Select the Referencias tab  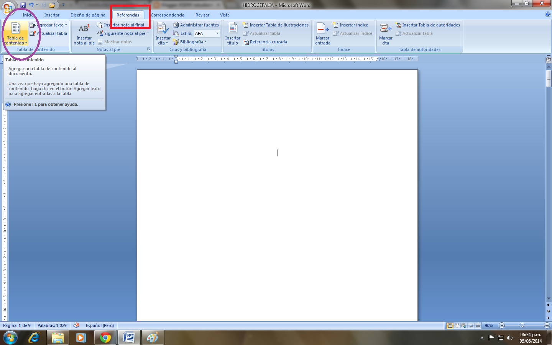(x=128, y=15)
